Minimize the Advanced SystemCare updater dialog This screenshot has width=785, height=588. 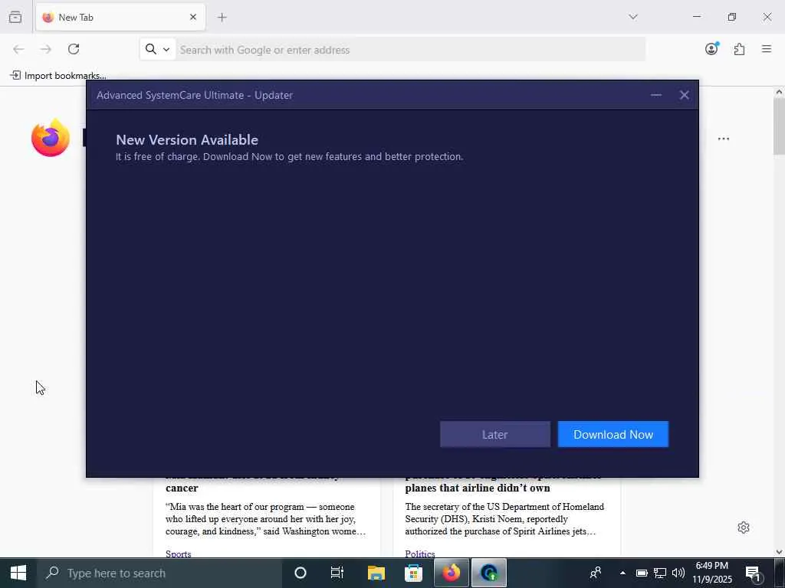(x=656, y=95)
